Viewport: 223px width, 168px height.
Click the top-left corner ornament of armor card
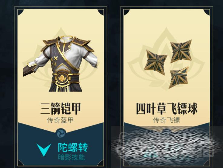[x=21, y=12]
